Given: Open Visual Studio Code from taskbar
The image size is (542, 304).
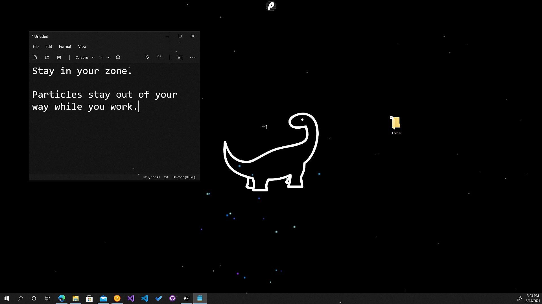Looking at the screenshot, I should (x=145, y=298).
